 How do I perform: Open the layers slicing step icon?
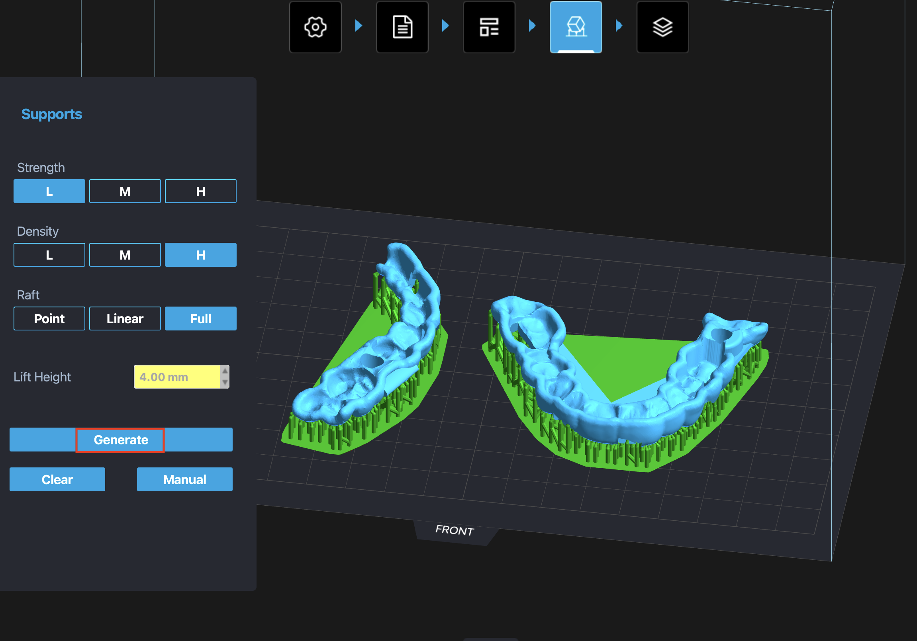click(x=662, y=27)
